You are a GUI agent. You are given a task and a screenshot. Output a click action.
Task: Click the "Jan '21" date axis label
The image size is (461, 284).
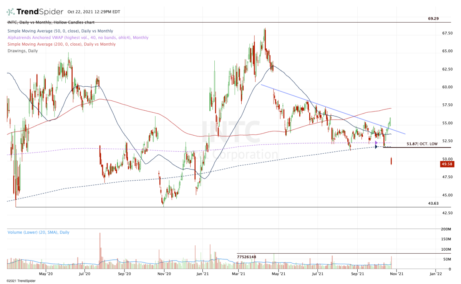(x=202, y=274)
